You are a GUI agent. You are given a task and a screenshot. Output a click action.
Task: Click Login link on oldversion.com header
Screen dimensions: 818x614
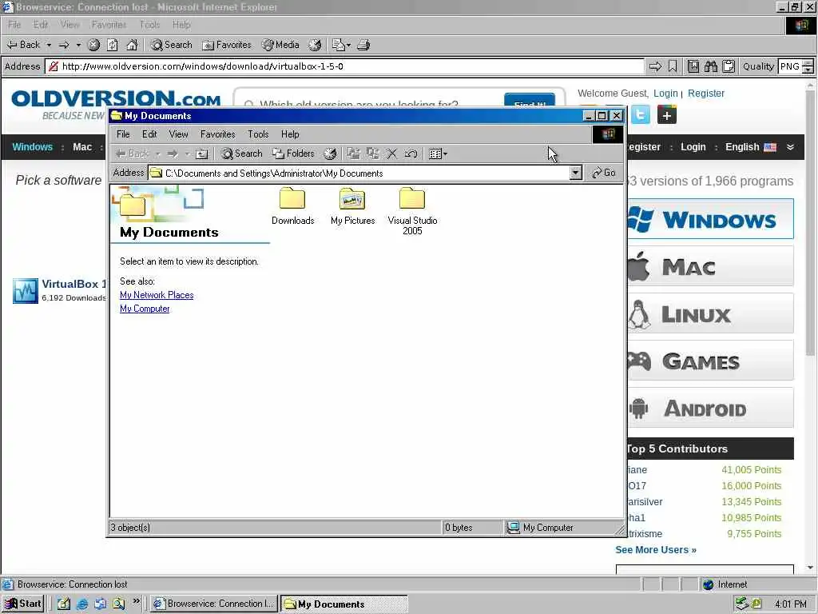click(665, 94)
